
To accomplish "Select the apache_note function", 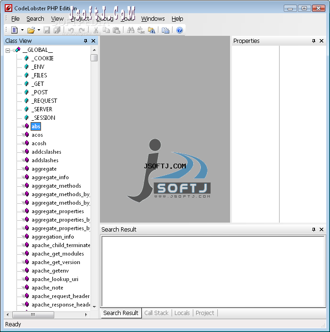I will (x=48, y=288).
